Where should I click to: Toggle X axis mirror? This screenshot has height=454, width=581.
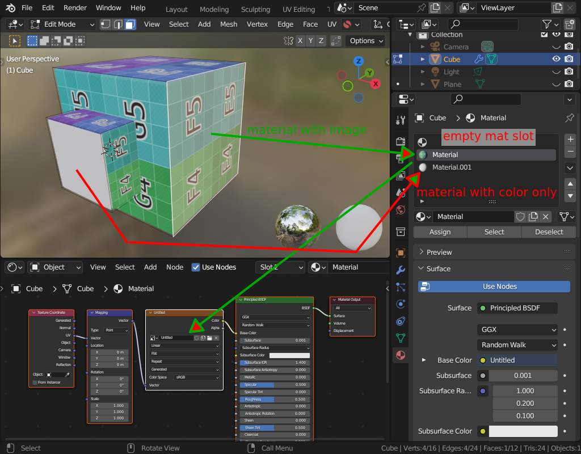tap(300, 41)
